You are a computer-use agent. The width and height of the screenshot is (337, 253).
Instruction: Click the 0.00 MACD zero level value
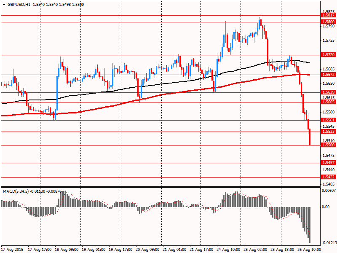pyautogui.click(x=326, y=207)
